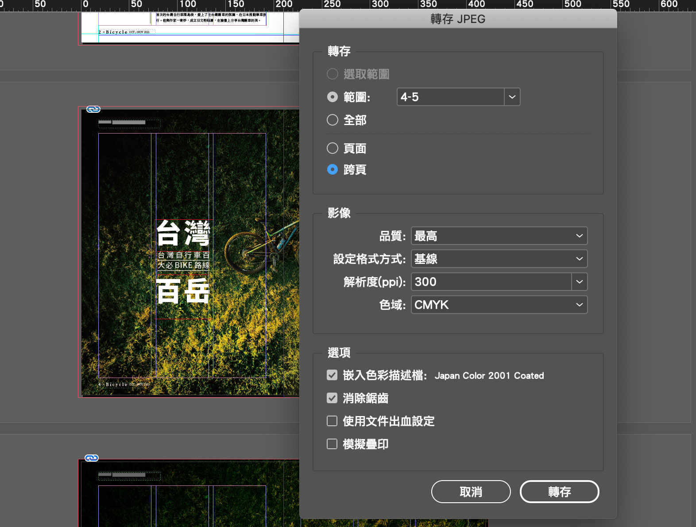Viewport: 696px width, 527px height.
Task: Click the 轉存 export button
Action: [x=559, y=492]
